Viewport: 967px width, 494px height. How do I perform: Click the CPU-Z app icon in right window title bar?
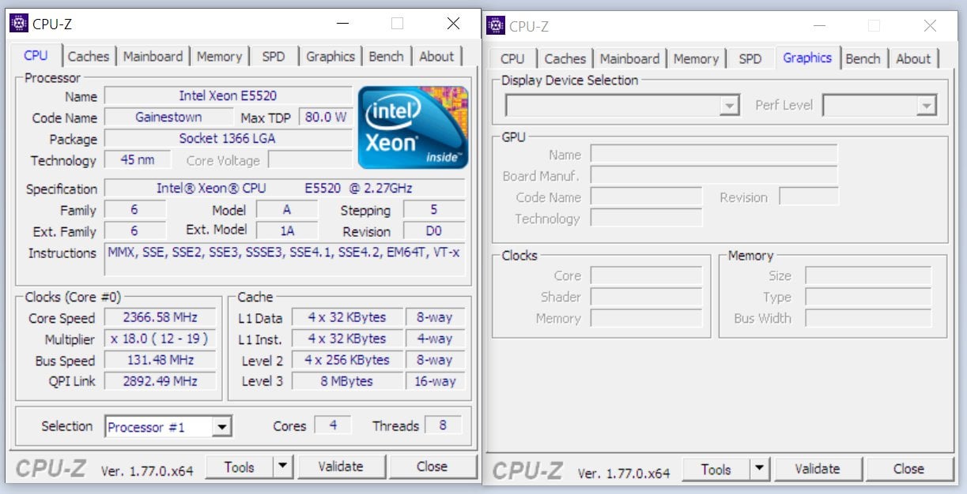pos(496,26)
